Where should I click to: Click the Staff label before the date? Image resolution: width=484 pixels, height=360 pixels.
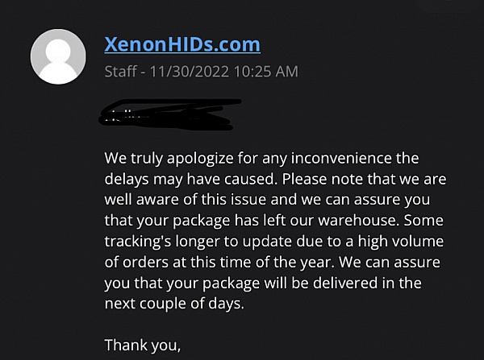[120, 72]
